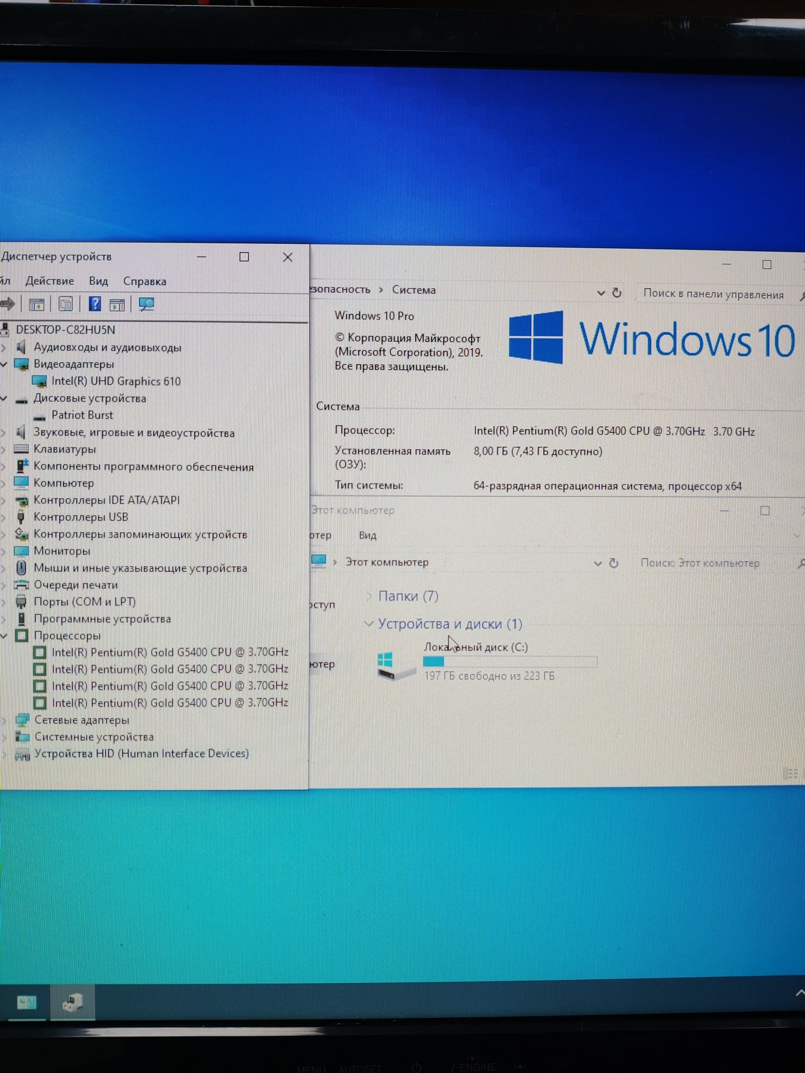Select the first Pentium Gold G5400 processor entry
This screenshot has width=805, height=1073.
tap(170, 652)
